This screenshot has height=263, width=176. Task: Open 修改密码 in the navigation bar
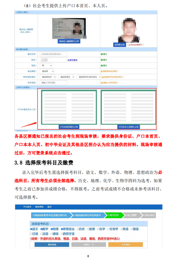pos(39,207)
